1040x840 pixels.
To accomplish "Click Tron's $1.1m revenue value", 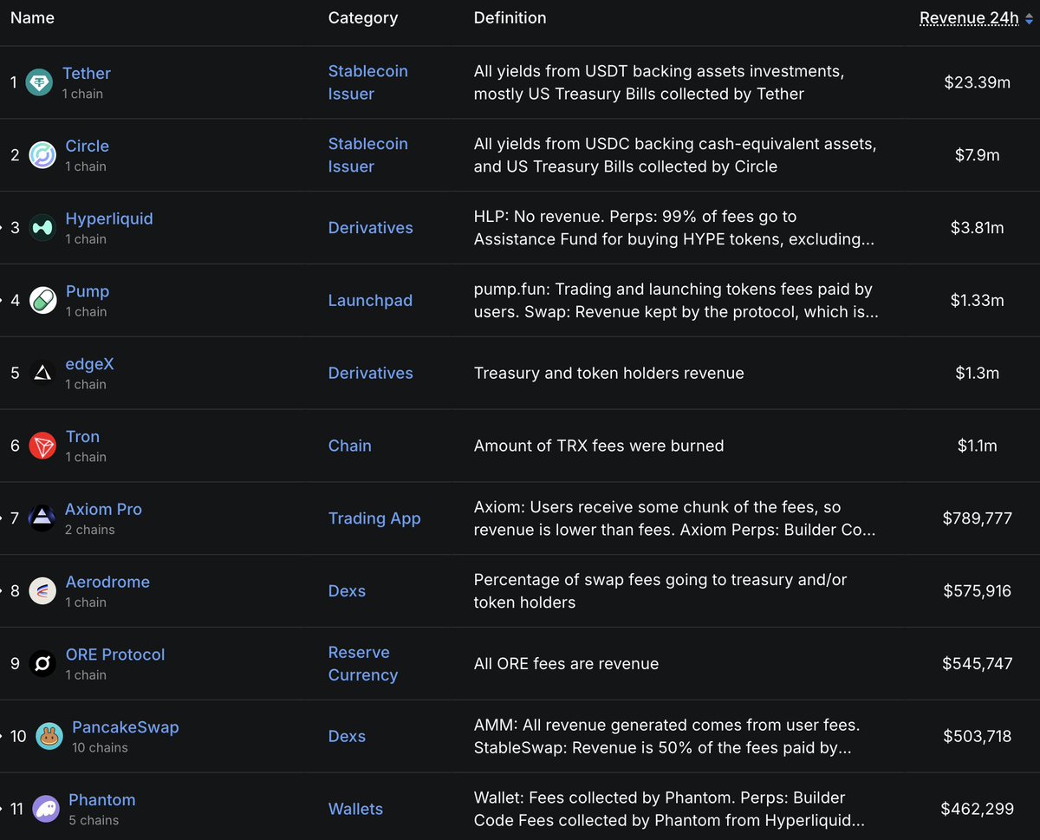I will 978,446.
